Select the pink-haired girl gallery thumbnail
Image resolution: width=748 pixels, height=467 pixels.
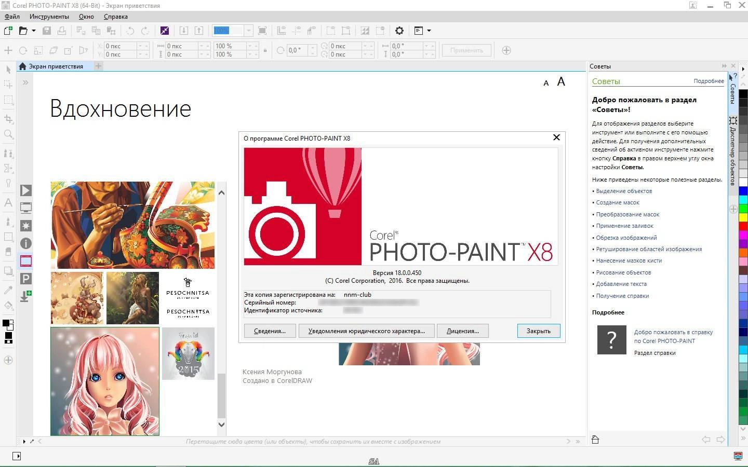tap(105, 381)
